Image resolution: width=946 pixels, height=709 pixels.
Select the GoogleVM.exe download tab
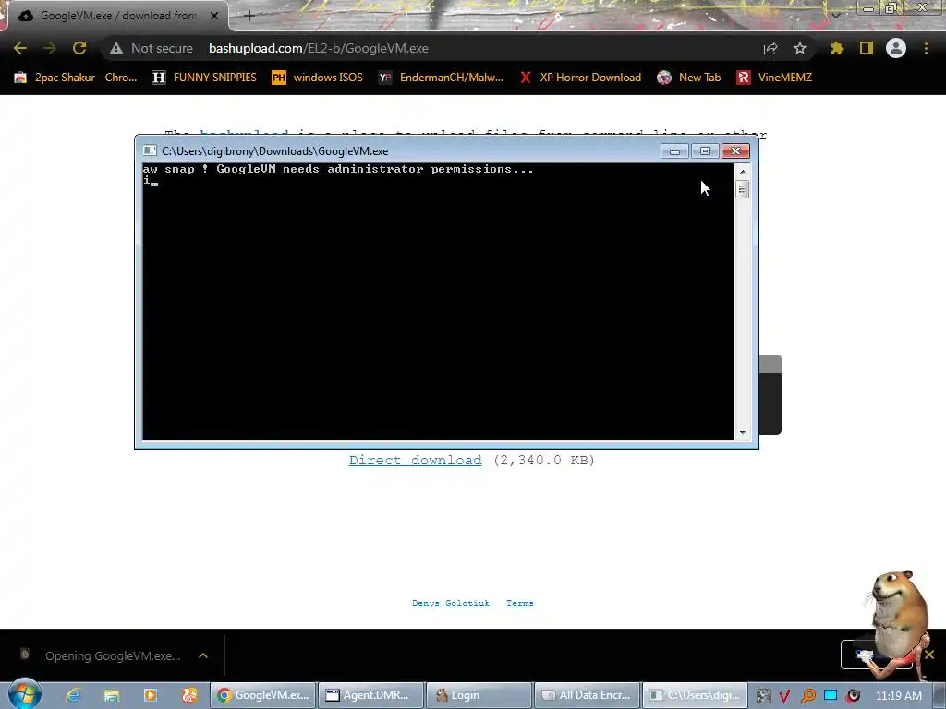(x=117, y=16)
